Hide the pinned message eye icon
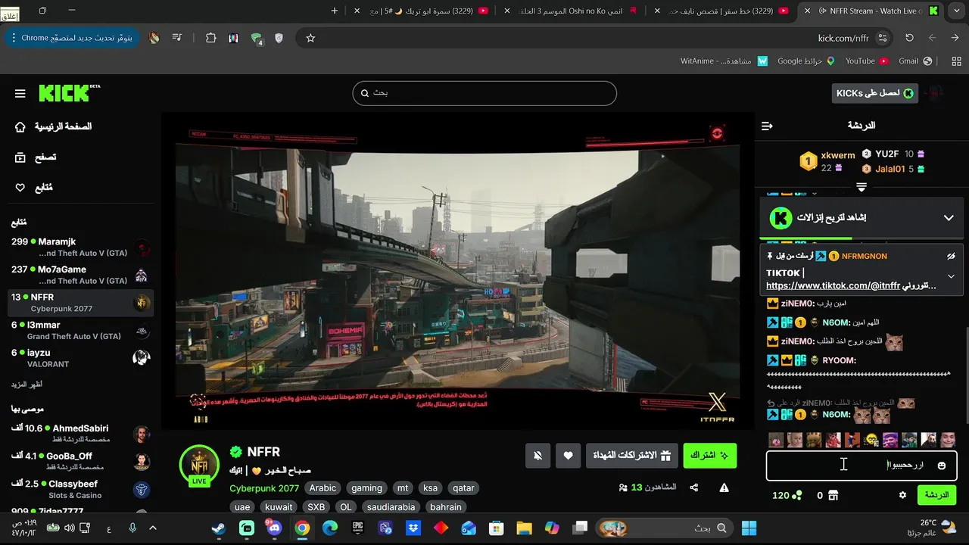This screenshot has height=545, width=969. 951,257
